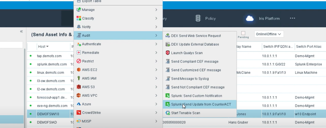326x128 pixels.
Task: Select Send Not Compliant CEF message
Action: [200, 87]
